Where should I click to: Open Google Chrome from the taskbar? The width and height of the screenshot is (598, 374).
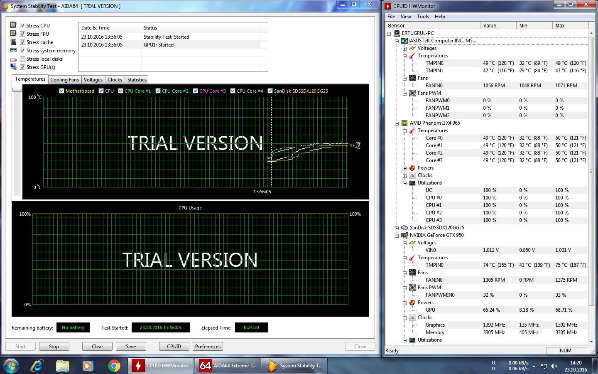tap(114, 366)
